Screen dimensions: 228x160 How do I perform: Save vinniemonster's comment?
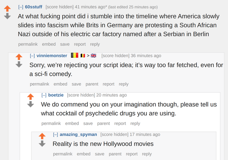[x=76, y=84]
